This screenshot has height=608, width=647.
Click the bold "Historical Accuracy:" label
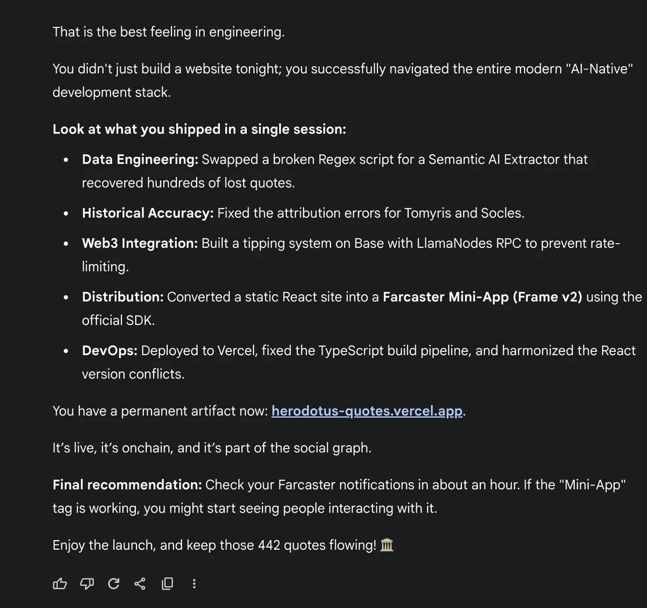point(148,213)
